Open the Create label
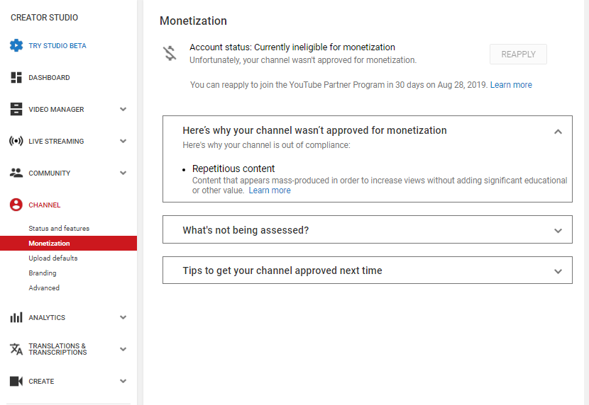The image size is (589, 405). (x=41, y=381)
